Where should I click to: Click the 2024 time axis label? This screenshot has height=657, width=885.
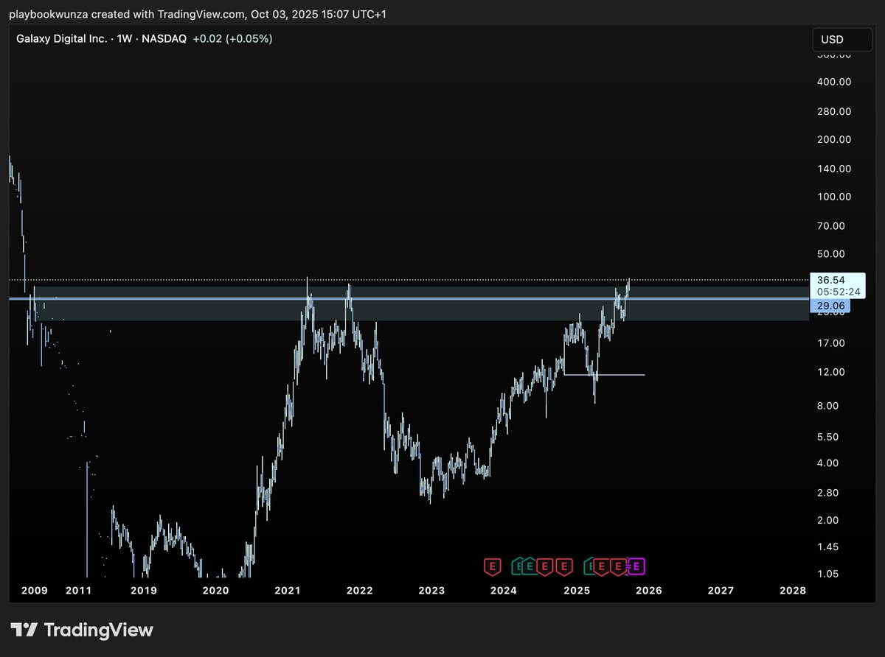(503, 591)
